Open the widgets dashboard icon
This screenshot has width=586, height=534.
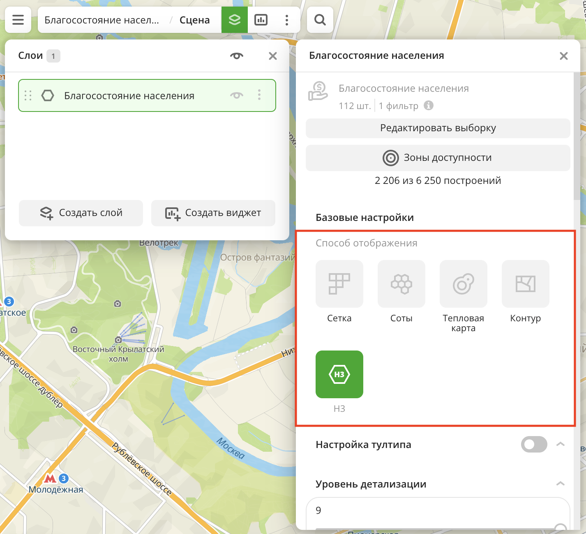(261, 20)
